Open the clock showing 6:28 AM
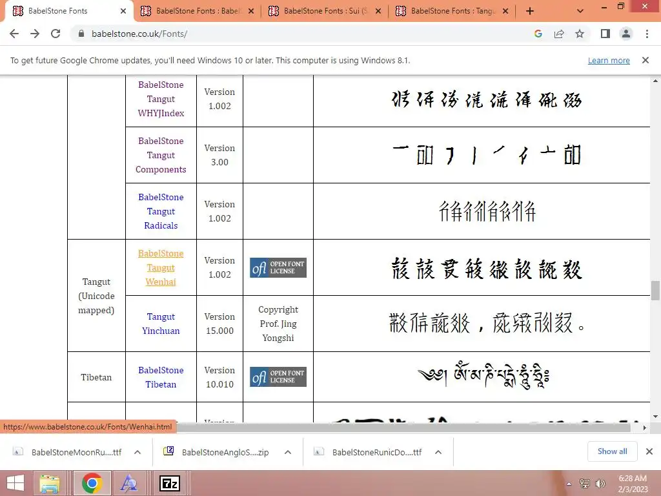 point(633,484)
